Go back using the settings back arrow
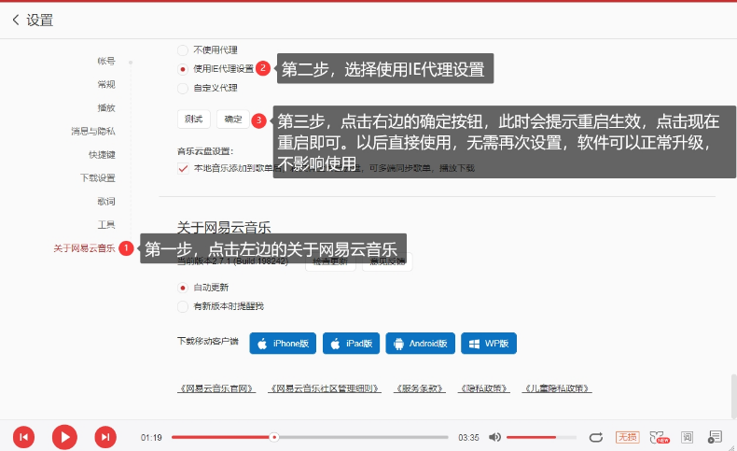Image resolution: width=737 pixels, height=451 pixels. [x=16, y=20]
